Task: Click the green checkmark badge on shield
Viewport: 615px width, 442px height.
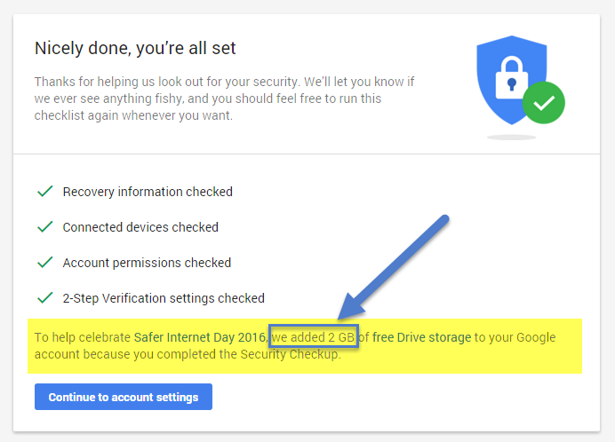Action: click(544, 103)
